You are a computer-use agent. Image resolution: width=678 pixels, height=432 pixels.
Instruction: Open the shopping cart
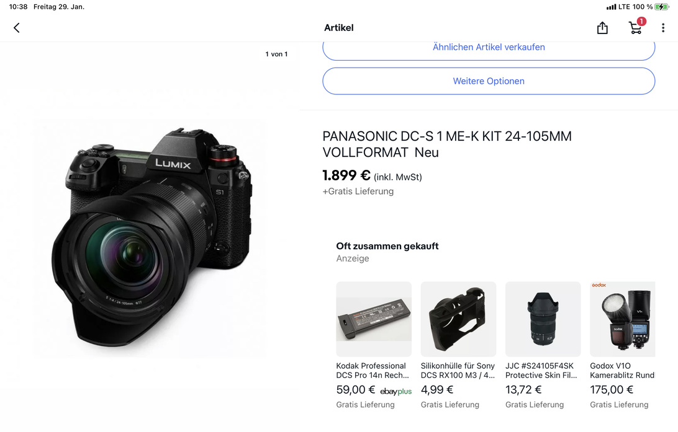coord(635,28)
